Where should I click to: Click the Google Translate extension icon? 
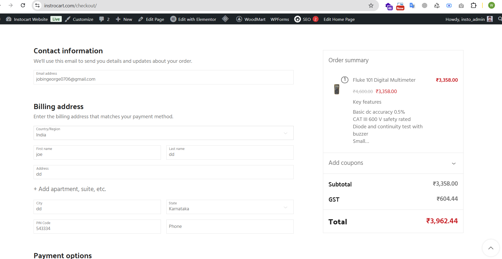point(412,5)
